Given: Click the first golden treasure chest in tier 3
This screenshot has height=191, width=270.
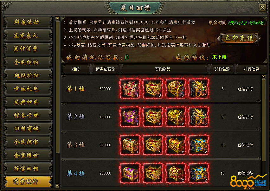Looking at the screenshot, I should coord(130,145).
